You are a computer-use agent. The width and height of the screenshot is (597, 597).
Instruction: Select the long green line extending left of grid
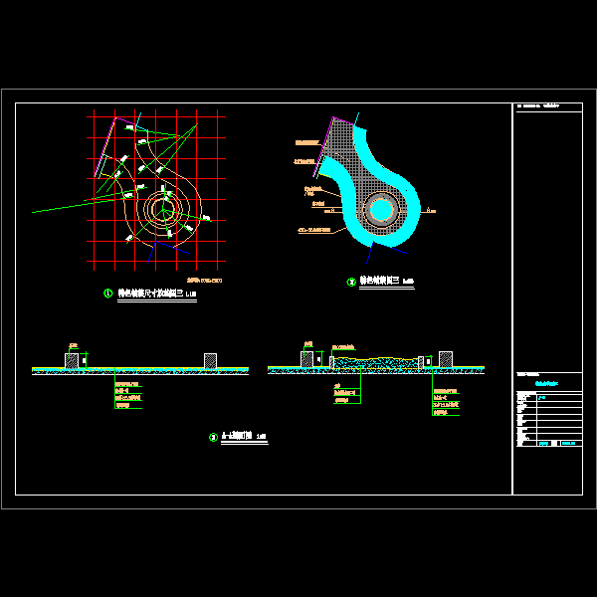coord(73,206)
